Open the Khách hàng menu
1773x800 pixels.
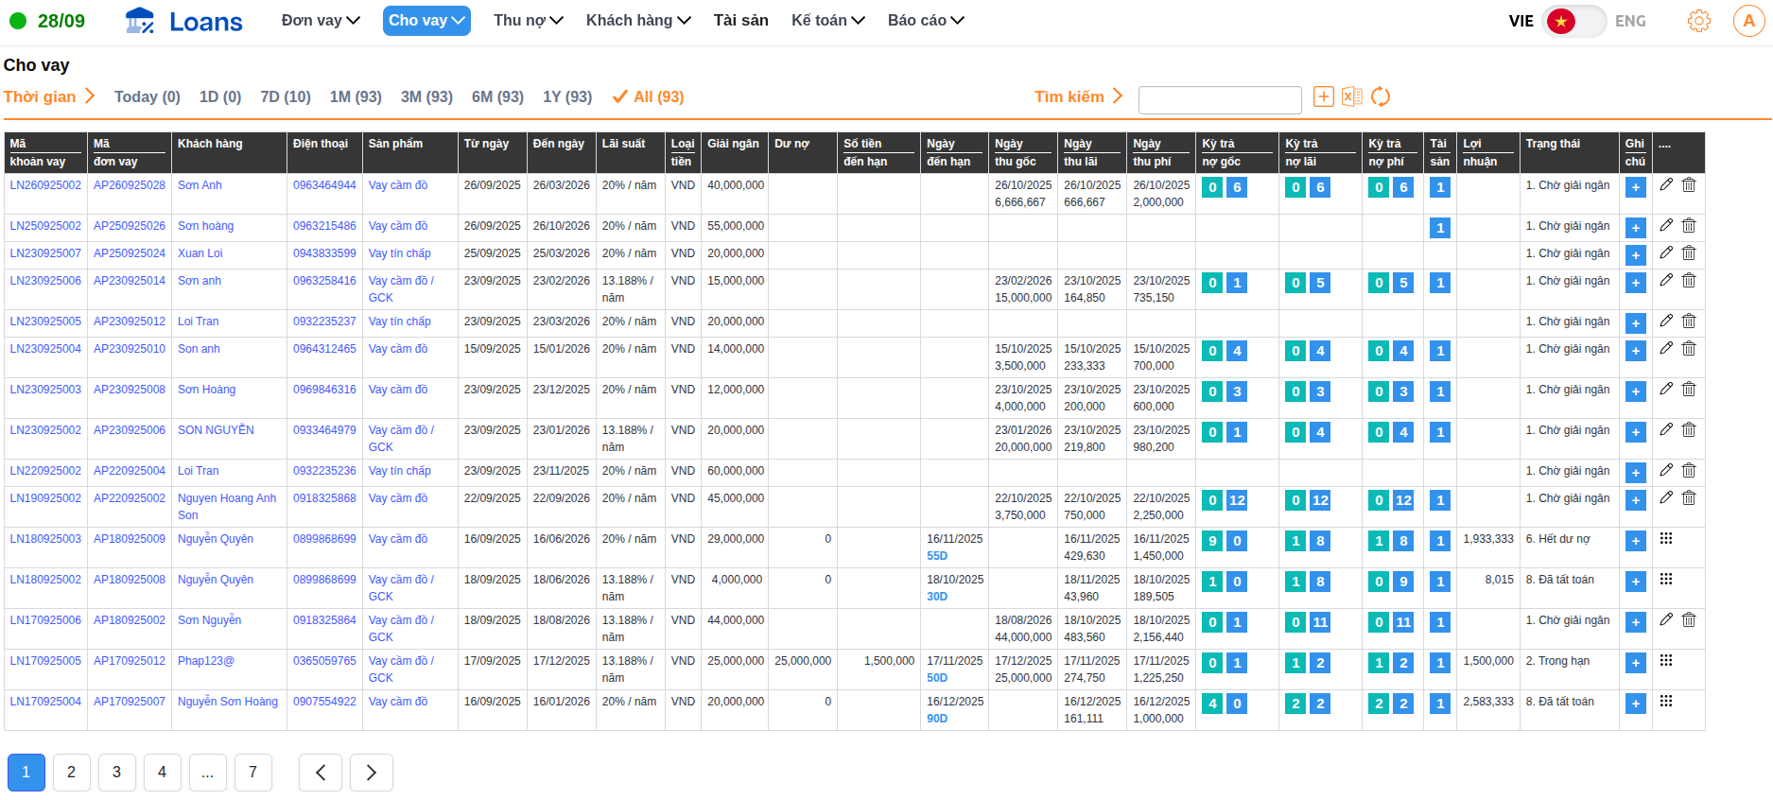(x=638, y=21)
